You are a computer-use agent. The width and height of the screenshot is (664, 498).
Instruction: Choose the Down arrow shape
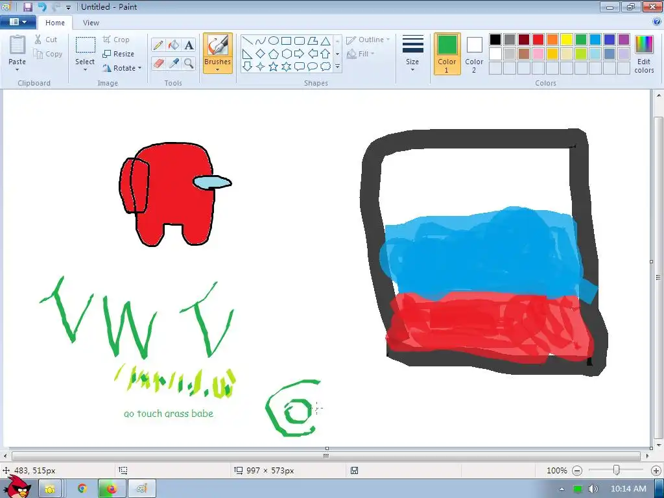[248, 67]
